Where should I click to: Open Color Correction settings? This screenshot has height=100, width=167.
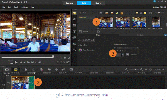(86, 50)
